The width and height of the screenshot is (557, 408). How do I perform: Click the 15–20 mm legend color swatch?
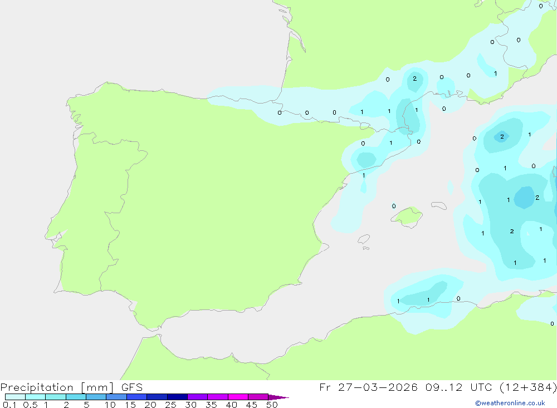[136, 397]
